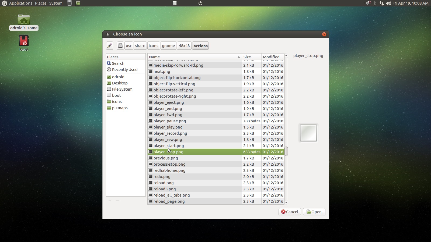Click the volume icon in the top panel

[388, 3]
